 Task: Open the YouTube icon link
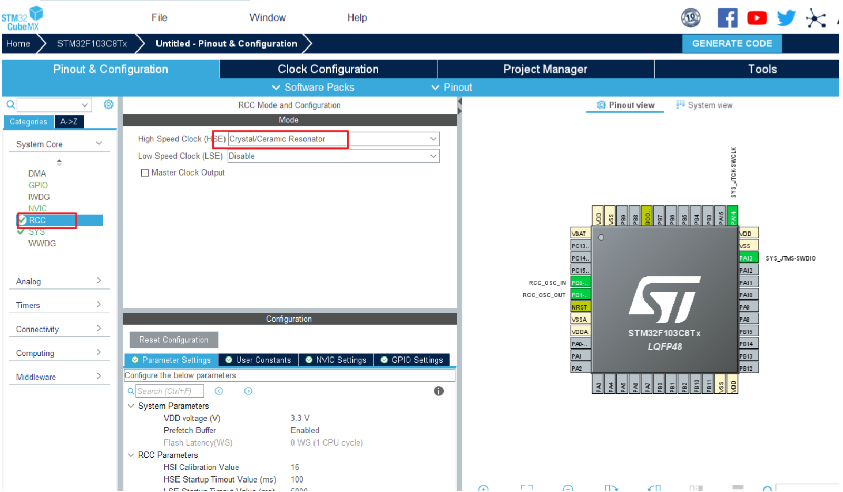757,18
